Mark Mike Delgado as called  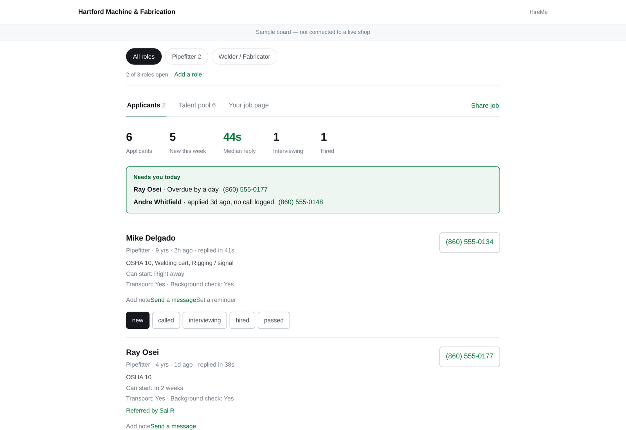click(x=166, y=320)
